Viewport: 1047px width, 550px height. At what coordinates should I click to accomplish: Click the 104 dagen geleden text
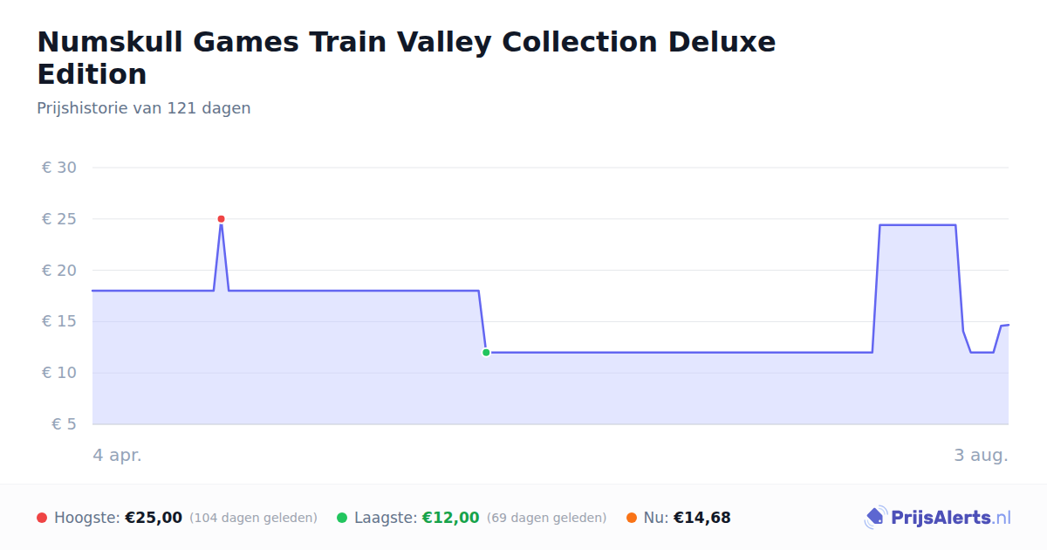pos(253,518)
